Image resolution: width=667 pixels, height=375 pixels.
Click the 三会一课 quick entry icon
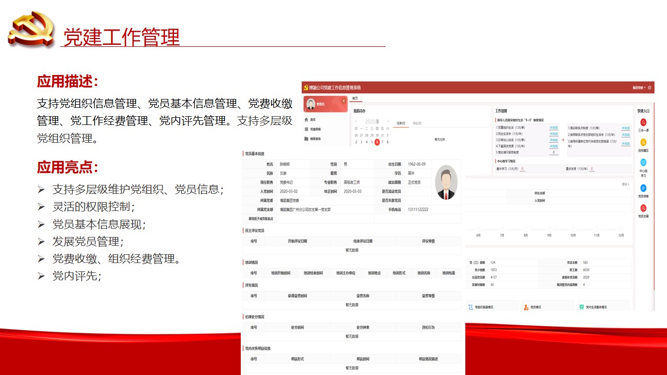(643, 122)
